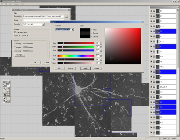Click the lock icon of layer B 1
Screen dimensions: 180x140
click(x=154, y=11)
